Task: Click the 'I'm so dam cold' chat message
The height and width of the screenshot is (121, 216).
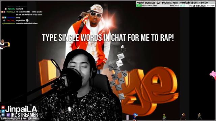Action: pyautogui.click(x=29, y=13)
